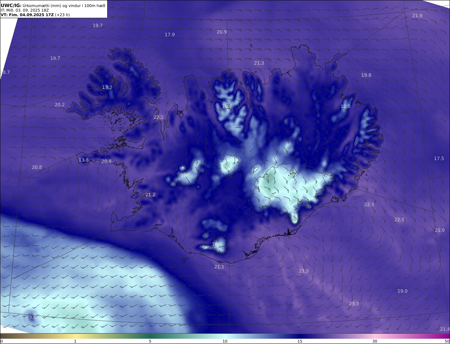This screenshot has height=344, width=450.
Task: Select the colorbar tick label 30
Action: tap(375, 341)
